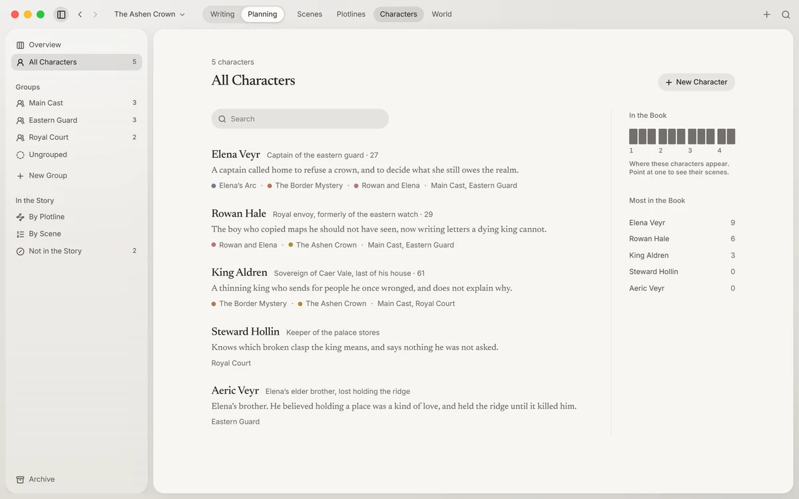The height and width of the screenshot is (499, 799).
Task: Click first chapter block in book timeline
Action: (x=633, y=136)
